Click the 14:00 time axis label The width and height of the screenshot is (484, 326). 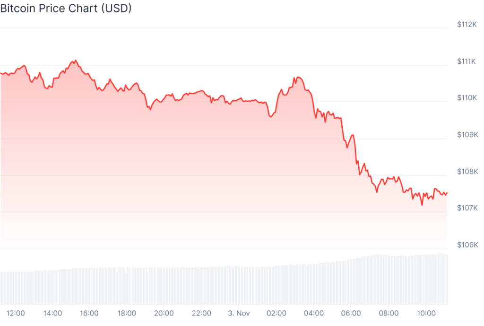point(52,313)
